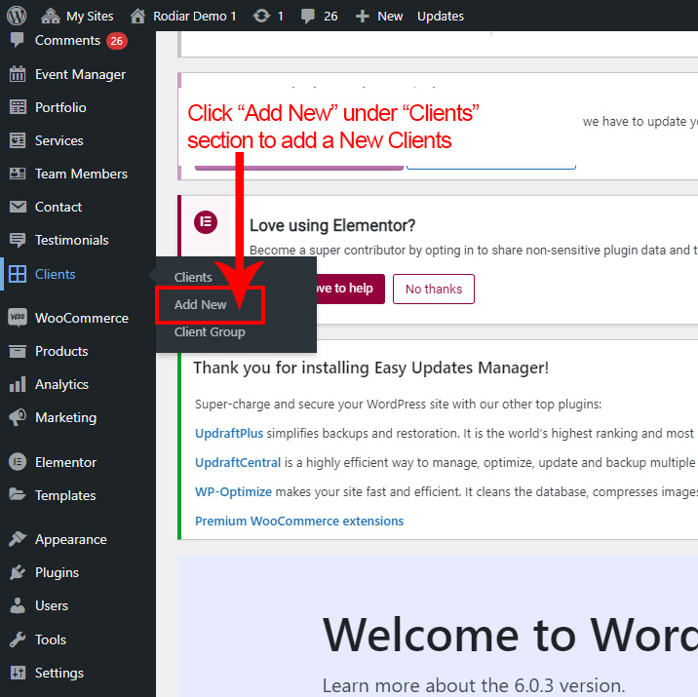
Task: Click the WordPress logo icon in admin bar
Action: (x=18, y=16)
